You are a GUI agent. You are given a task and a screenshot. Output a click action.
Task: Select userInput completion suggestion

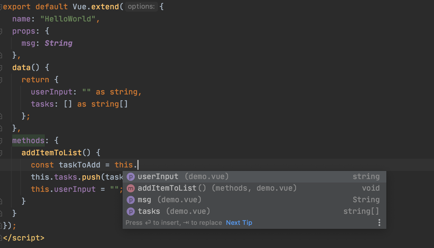254,177
